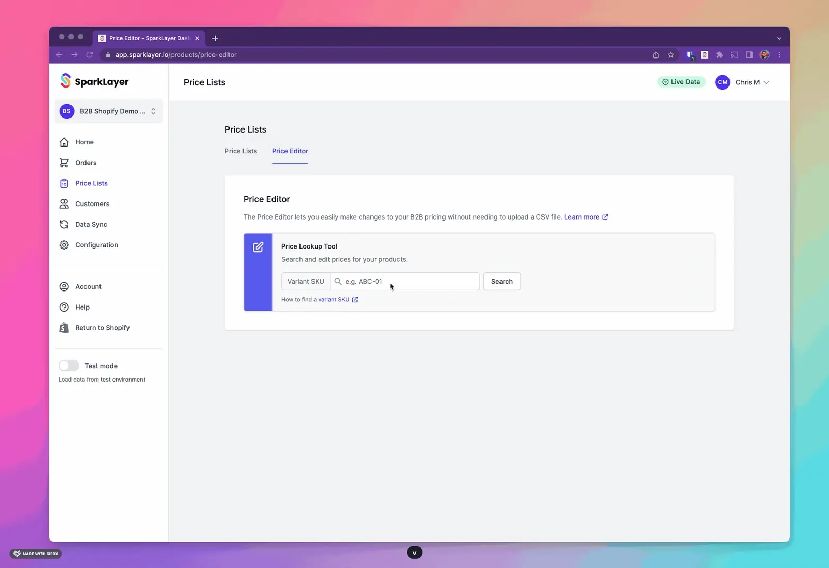Select Price Lists in the sidebar

91,183
